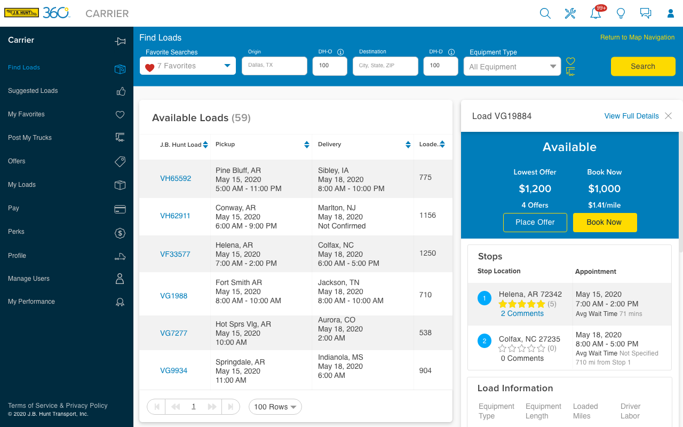
Task: Click the Manage Users person icon
Action: [120, 279]
